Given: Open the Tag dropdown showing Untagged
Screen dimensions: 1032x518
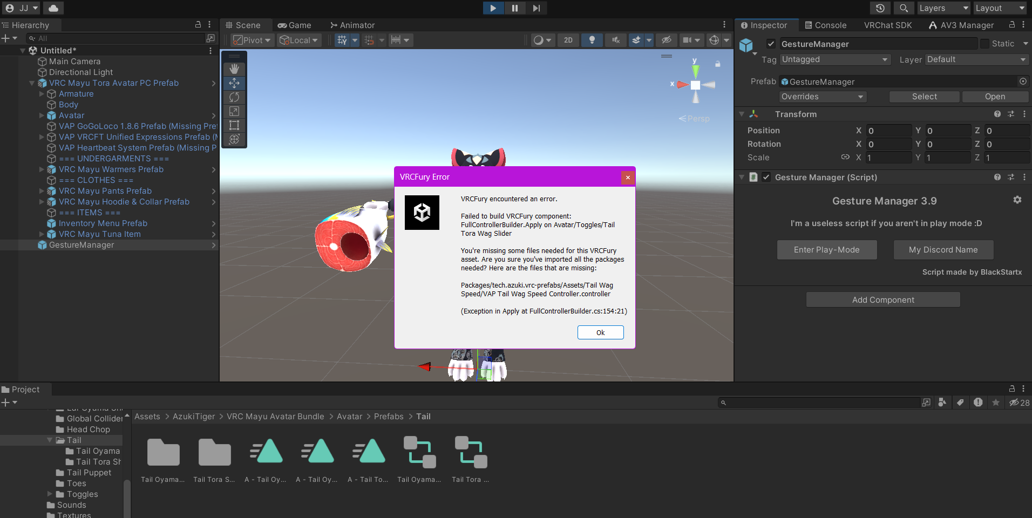Looking at the screenshot, I should click(835, 59).
